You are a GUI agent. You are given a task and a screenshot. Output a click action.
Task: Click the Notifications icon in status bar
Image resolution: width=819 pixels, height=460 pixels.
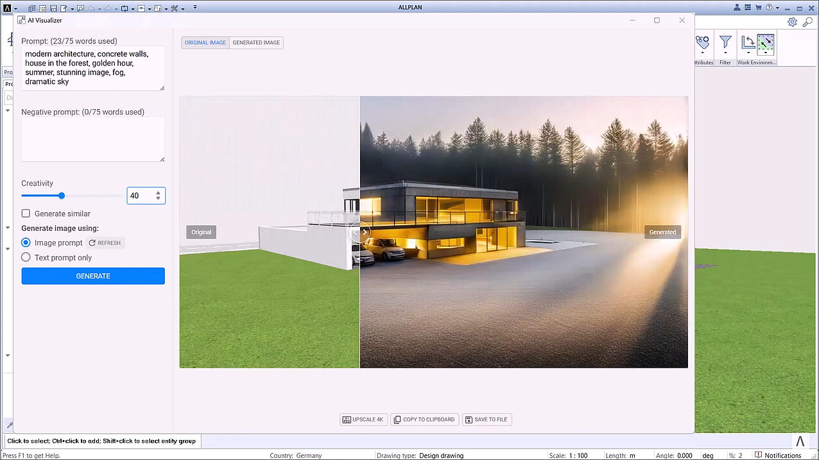[758, 456]
